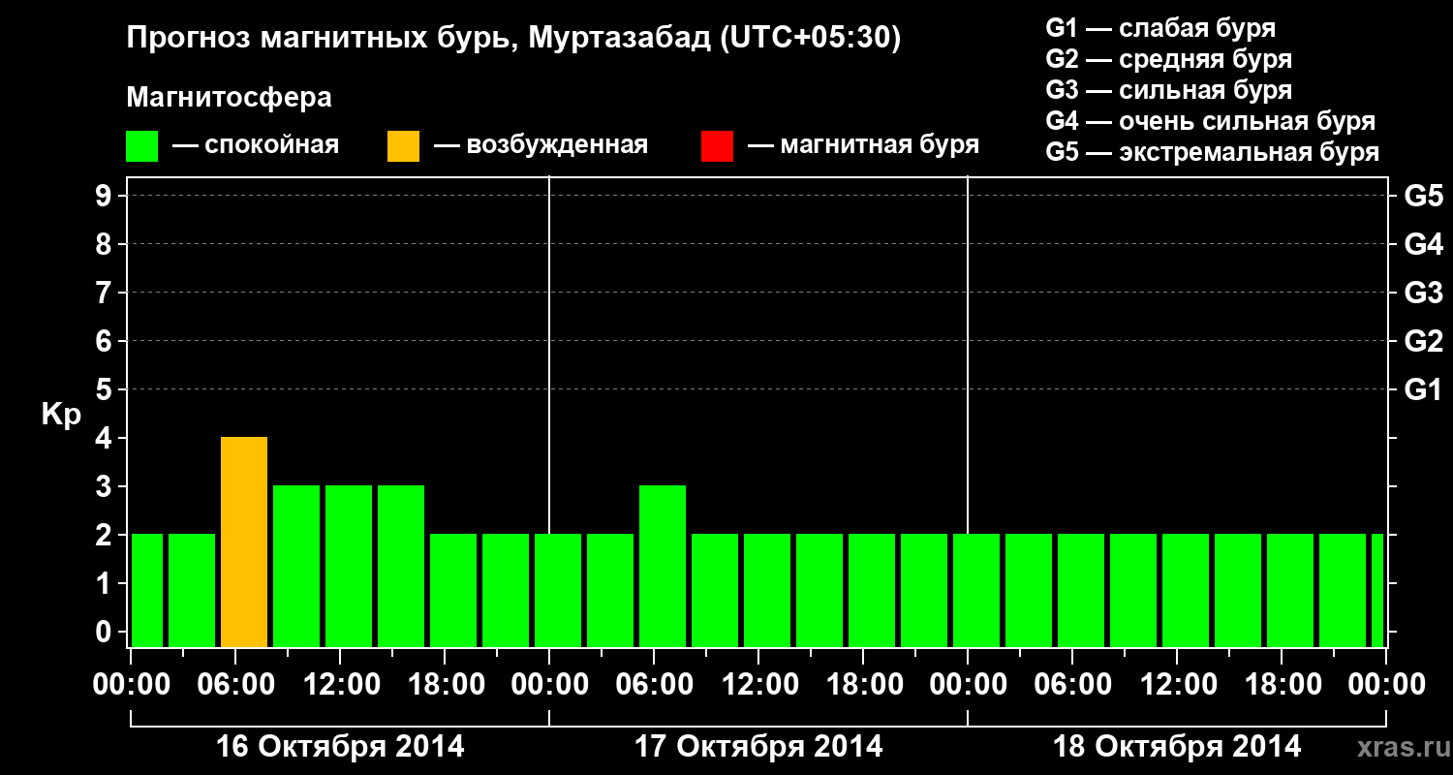Viewport: 1453px width, 775px height.
Task: Click 'G4 — очень сильная буря' description
Action: pyautogui.click(x=1211, y=121)
